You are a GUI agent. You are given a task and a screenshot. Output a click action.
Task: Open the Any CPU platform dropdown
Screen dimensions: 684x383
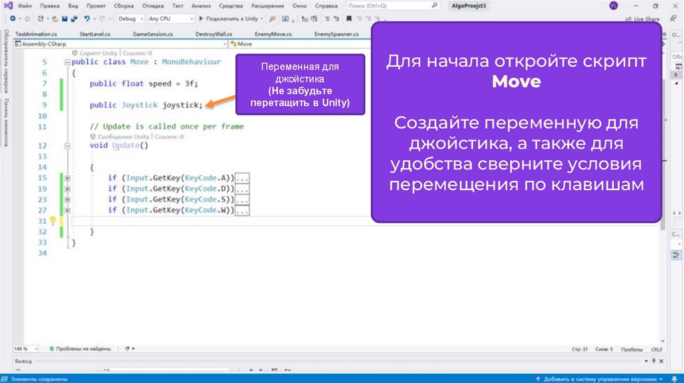click(x=170, y=19)
